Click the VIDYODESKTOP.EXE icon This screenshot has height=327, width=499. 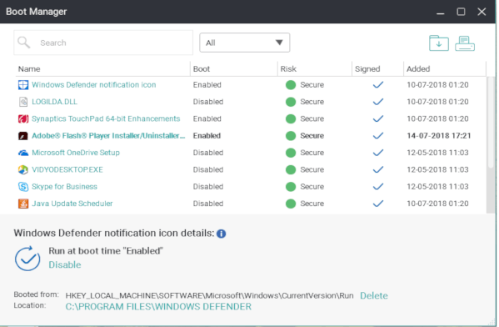pyautogui.click(x=23, y=169)
